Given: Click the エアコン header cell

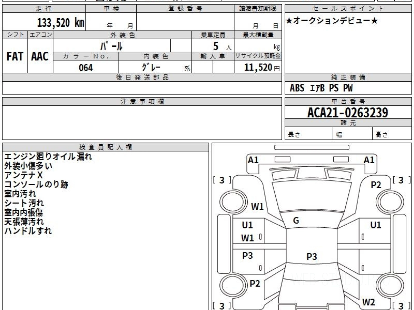Looking at the screenshot, I should click(40, 35).
